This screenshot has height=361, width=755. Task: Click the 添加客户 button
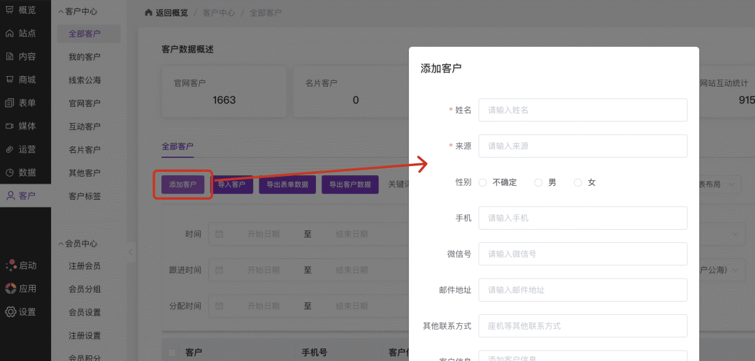click(182, 184)
